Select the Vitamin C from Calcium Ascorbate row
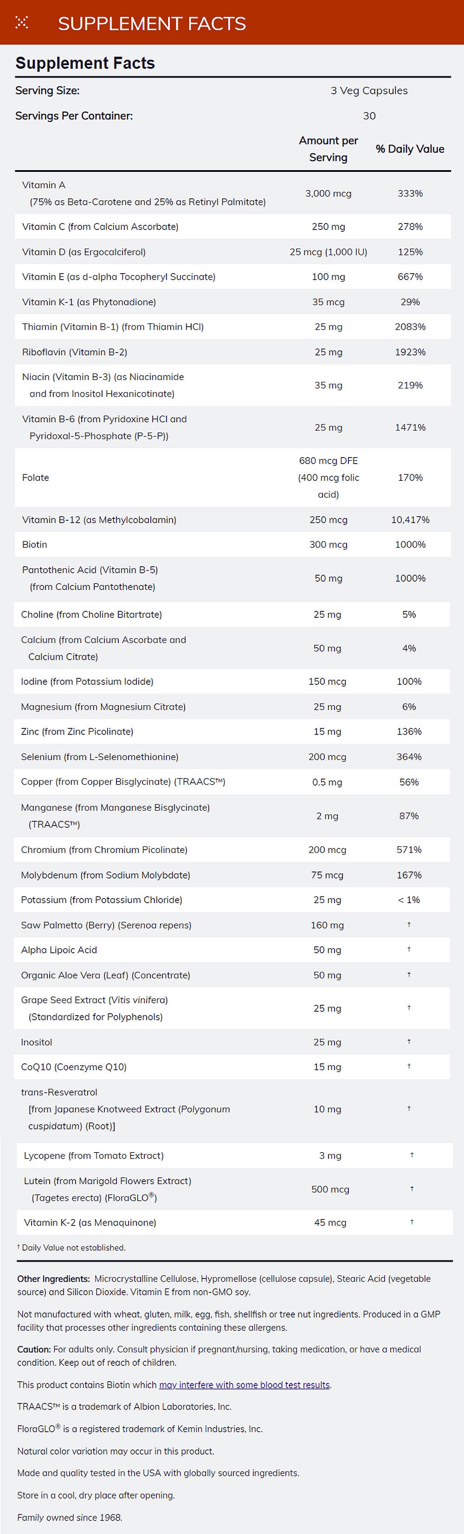This screenshot has width=464, height=1534. pos(100,226)
